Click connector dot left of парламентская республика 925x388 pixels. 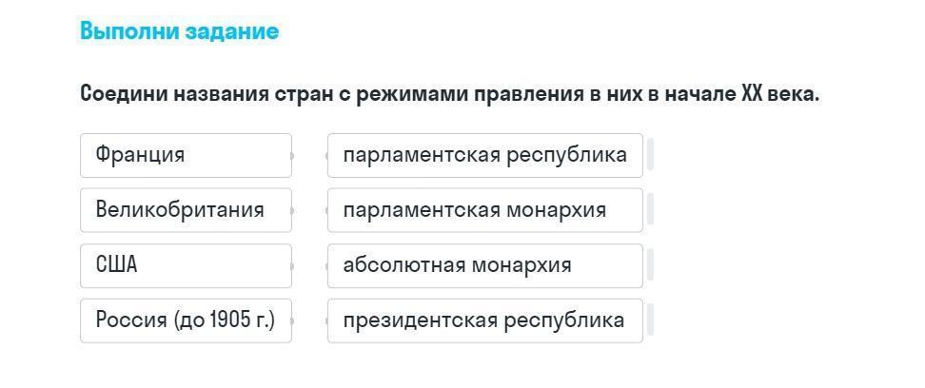click(326, 155)
